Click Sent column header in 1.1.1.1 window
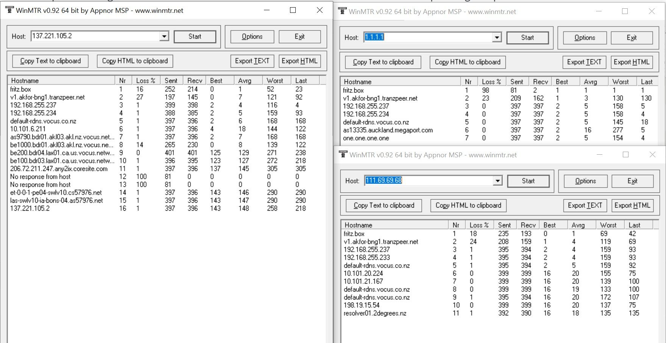Screen dimensions: 666x343 (518, 82)
